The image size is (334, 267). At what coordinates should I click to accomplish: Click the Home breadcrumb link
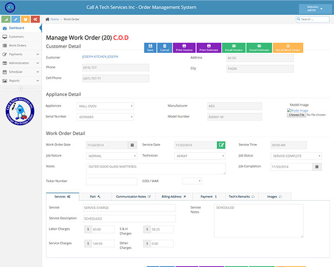[53, 19]
